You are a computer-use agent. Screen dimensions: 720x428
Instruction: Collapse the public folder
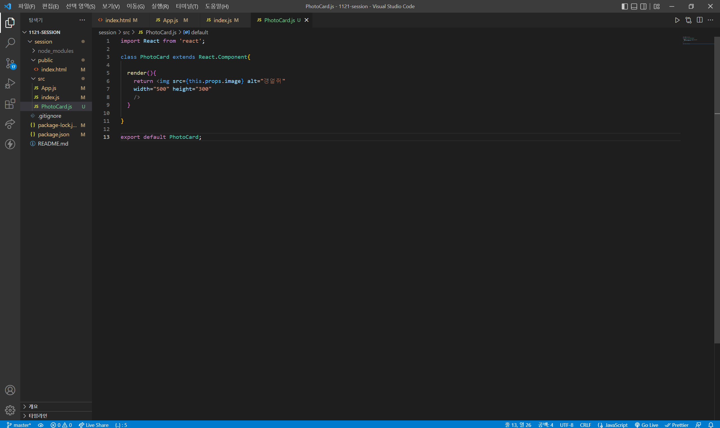click(45, 60)
